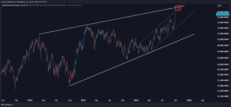This screenshot has height=107, width=231.
Task: Click the 80,000.0000 price axis label
Action: (x=224, y=12)
